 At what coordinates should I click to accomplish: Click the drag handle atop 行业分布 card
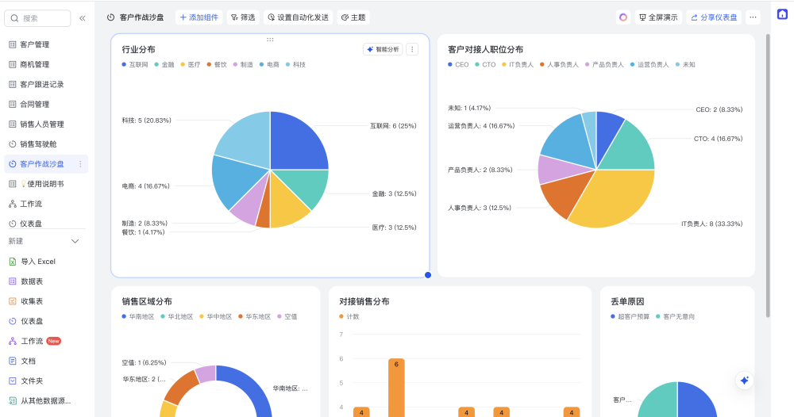pos(270,39)
